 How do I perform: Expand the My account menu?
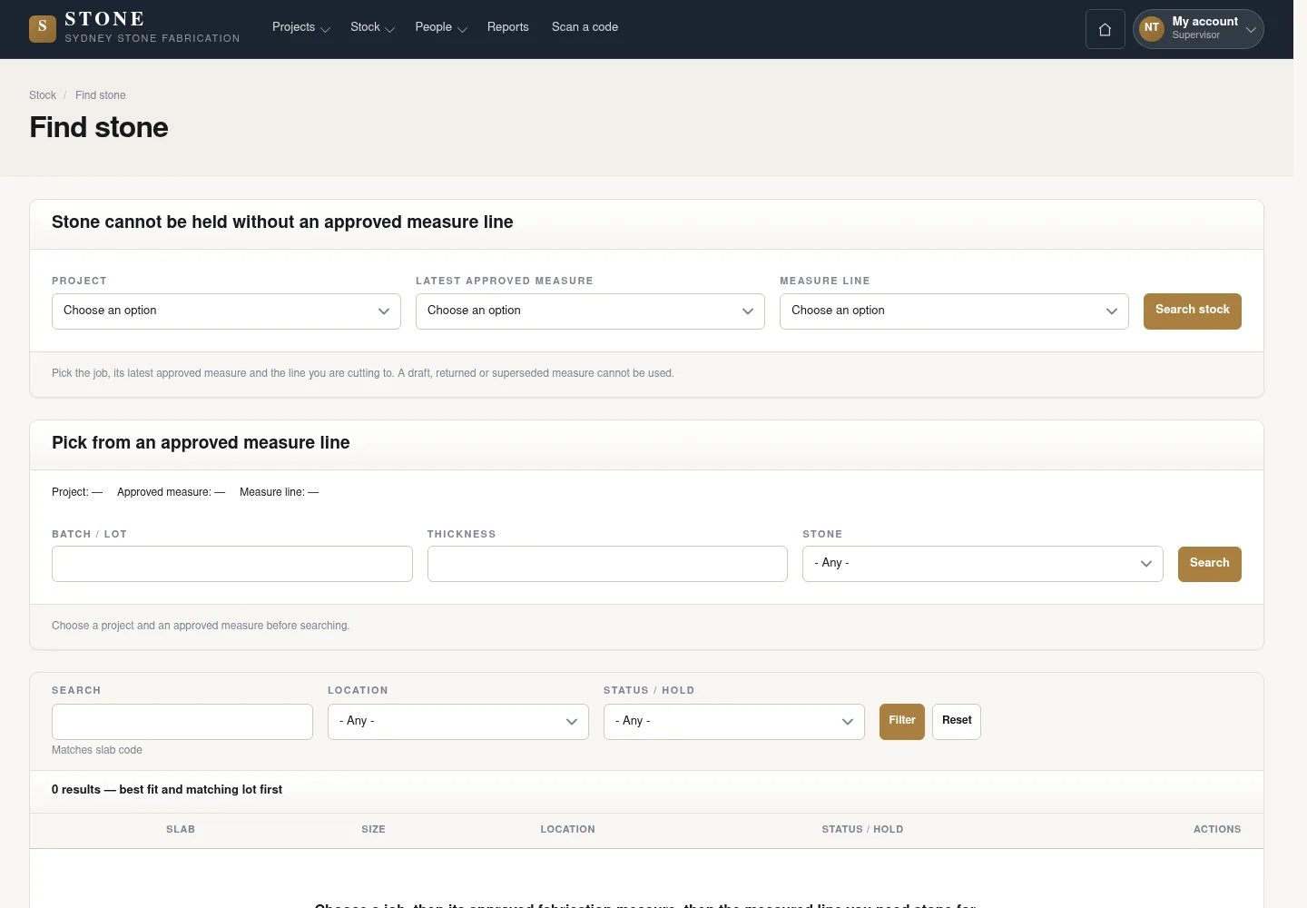coord(1198,29)
